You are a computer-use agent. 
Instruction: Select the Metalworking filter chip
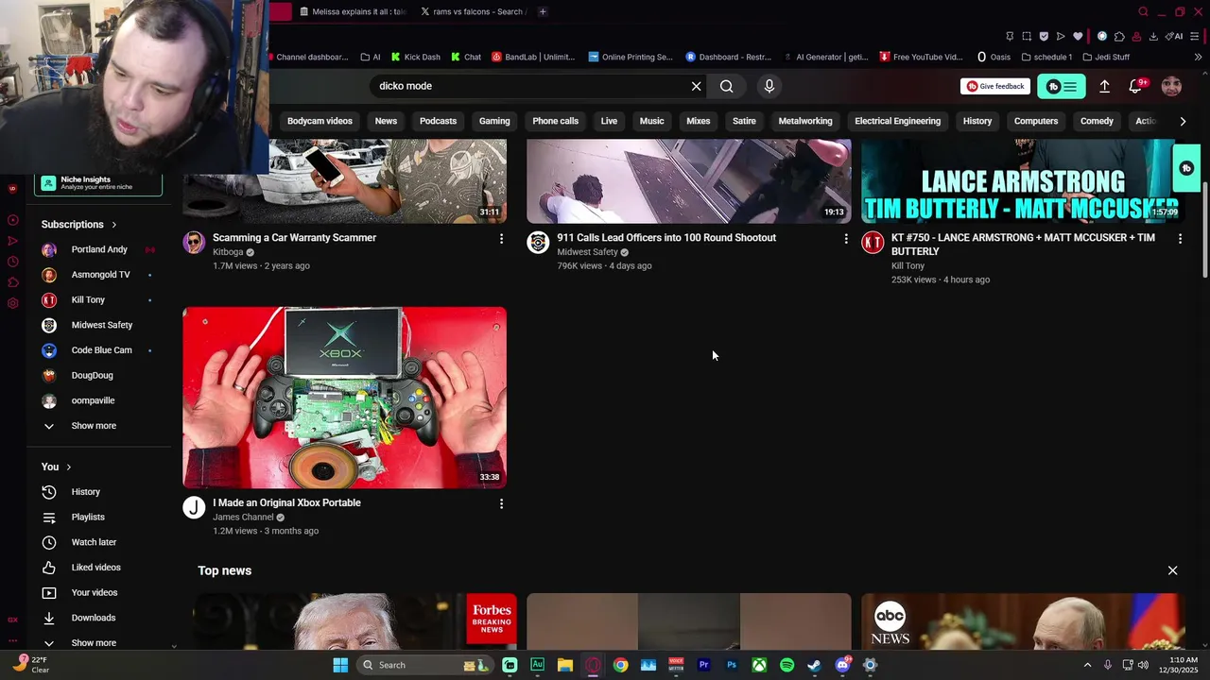point(805,121)
